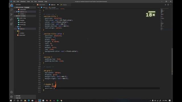Open the View menu
Image resolution: width=182 pixels, height=102 pixels.
pos(28,1)
